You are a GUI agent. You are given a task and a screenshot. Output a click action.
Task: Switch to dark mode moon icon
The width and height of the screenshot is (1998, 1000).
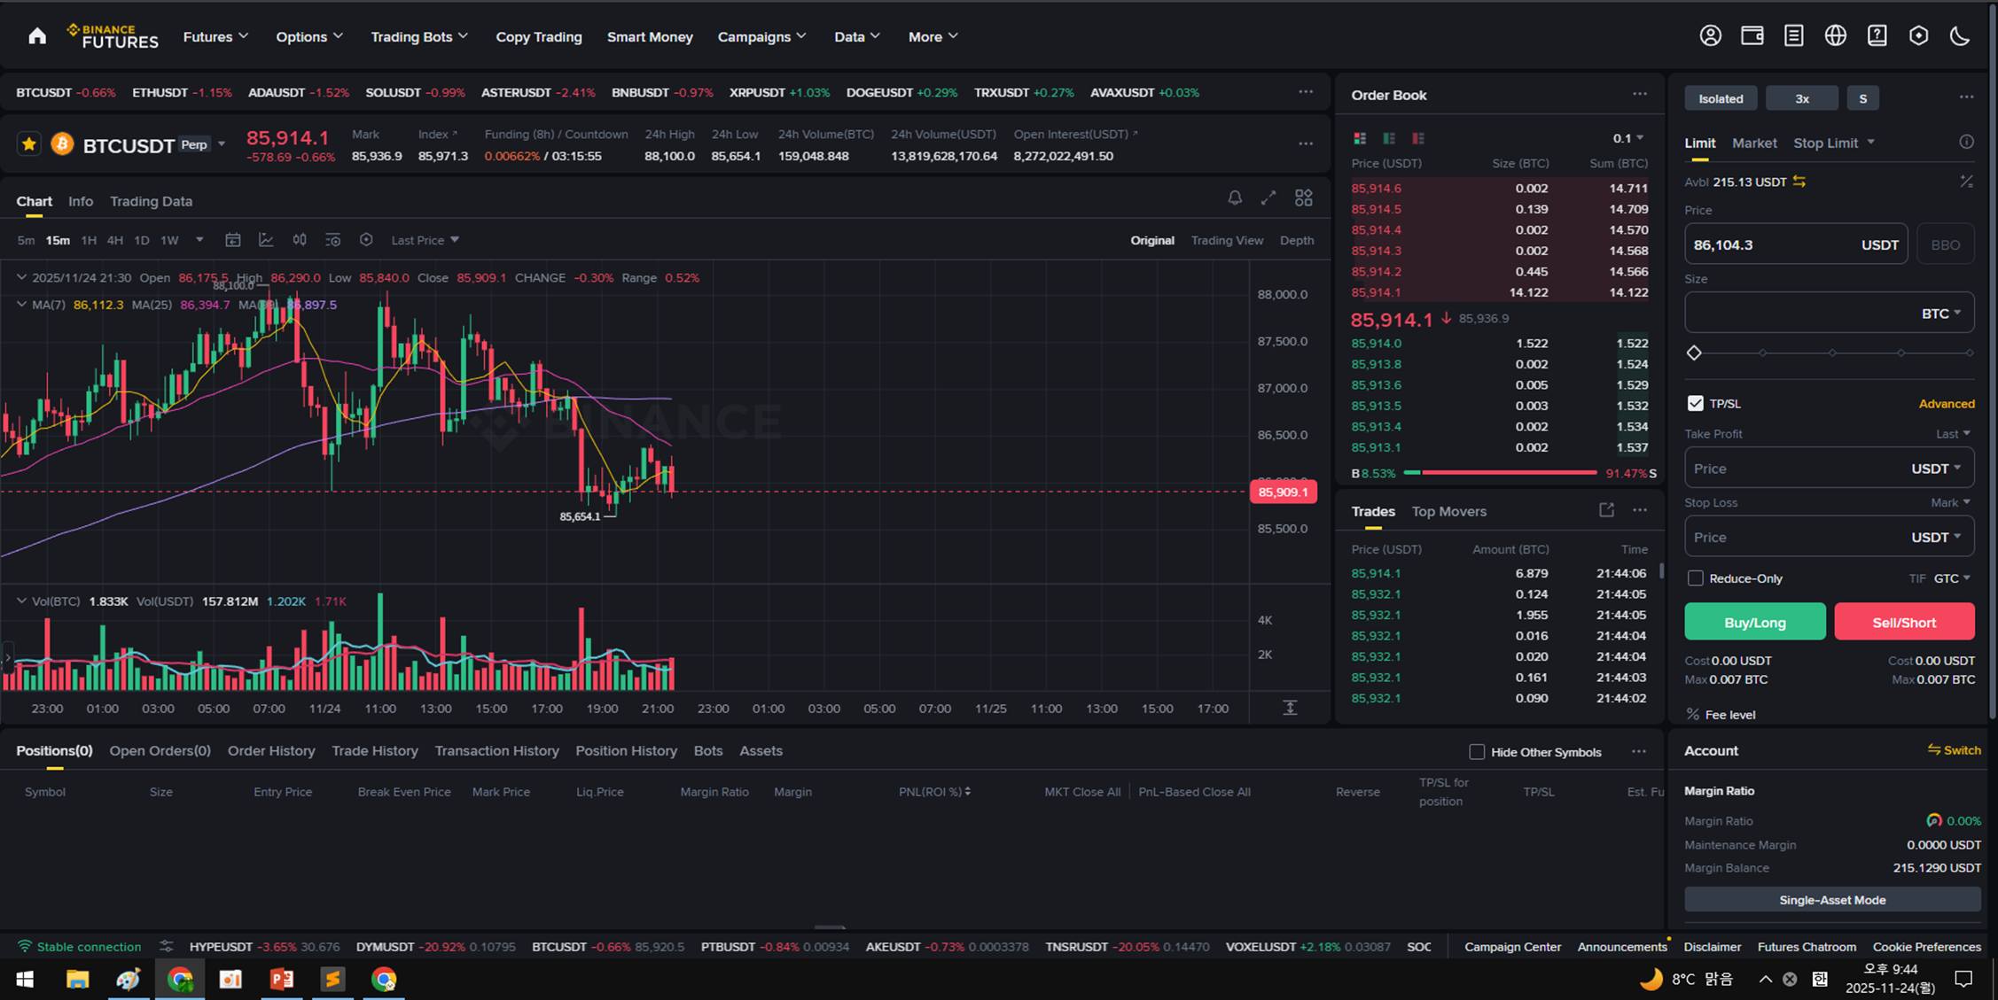click(1960, 36)
